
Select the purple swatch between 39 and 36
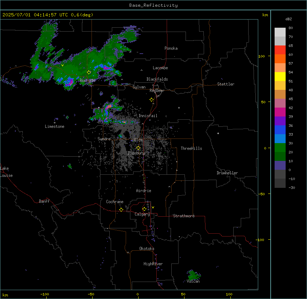[x=280, y=121]
